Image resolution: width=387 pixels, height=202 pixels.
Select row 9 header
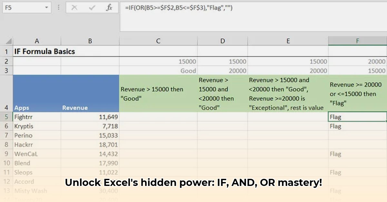(x=7, y=154)
